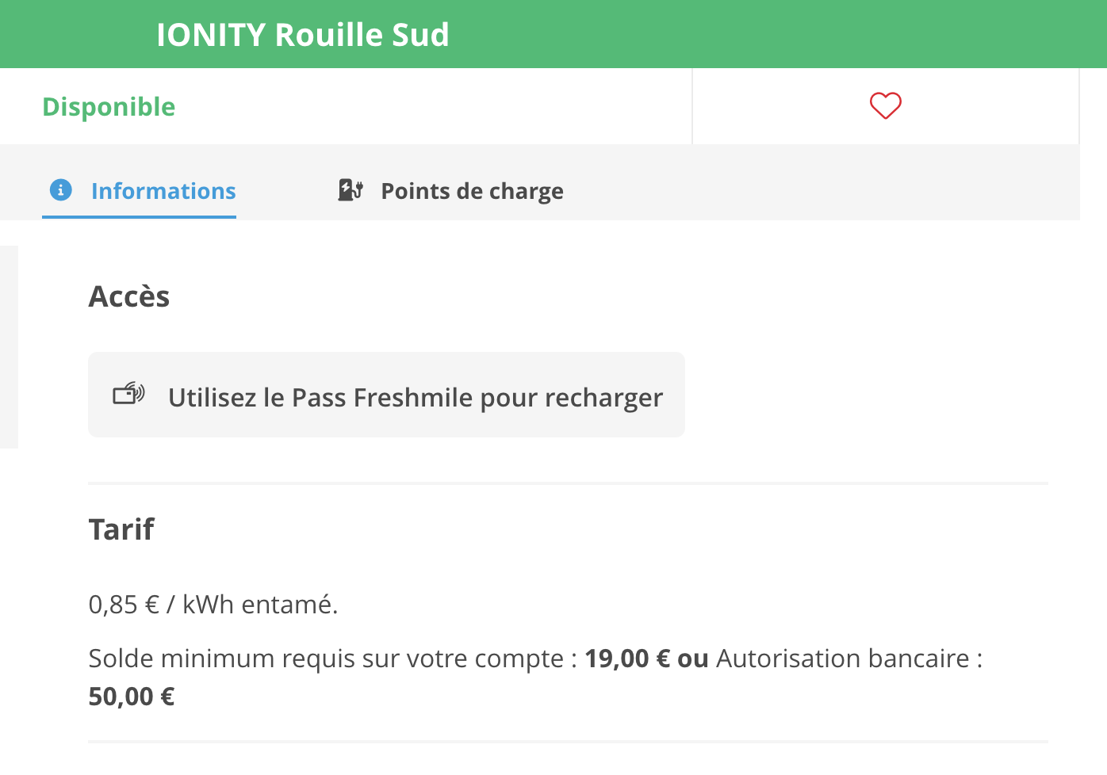
Task: Select the Pass Freshmile recharge instruction
Action: coord(386,395)
